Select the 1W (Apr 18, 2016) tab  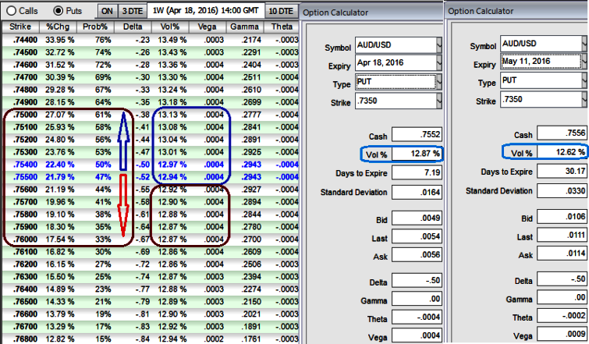tap(204, 11)
